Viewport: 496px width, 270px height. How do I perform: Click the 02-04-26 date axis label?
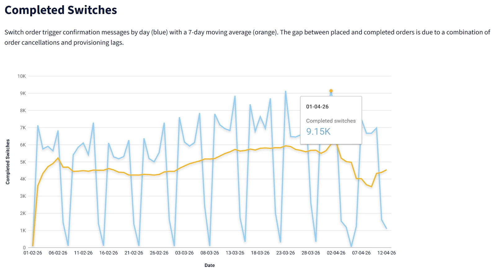pos(336,253)
